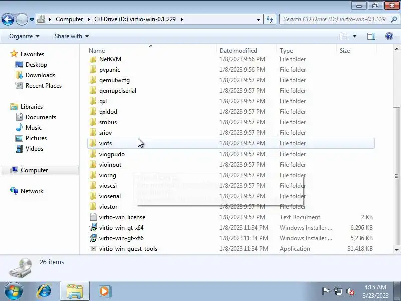401x301 pixels.
Task: Go back using the Back arrow button
Action: (x=8, y=19)
